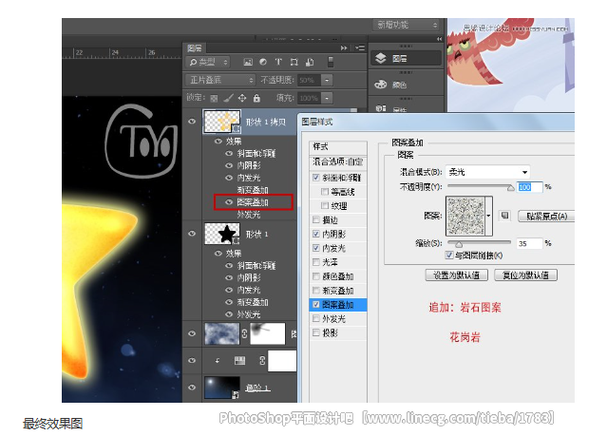This screenshot has height=436, width=607.
Task: Open the layer opacity slider arrow
Action: pos(327,80)
